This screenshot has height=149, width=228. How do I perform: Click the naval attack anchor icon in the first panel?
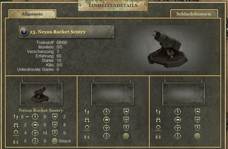pyautogui.click(x=35, y=141)
